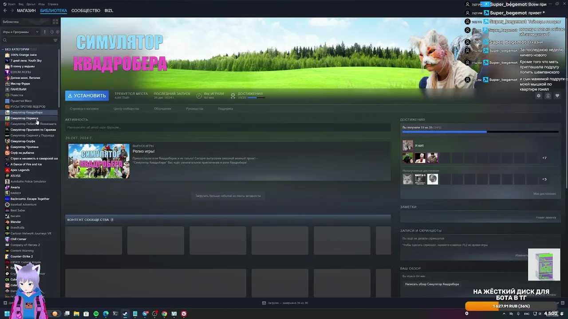Screen dimensions: 568x319
Task: Click the activity status input field
Action: pyautogui.click(x=228, y=128)
